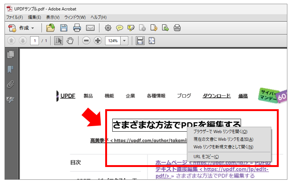Open the zoom level dropdown arrow
The image size is (293, 182).
(x=124, y=41)
